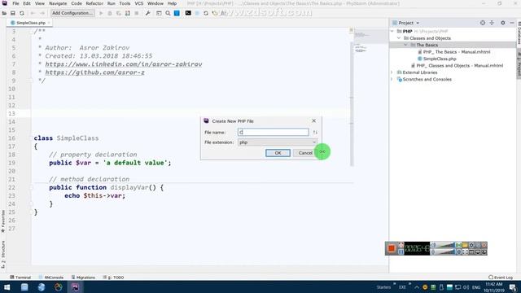Click the ENG language indicator

pyautogui.click(x=476, y=287)
